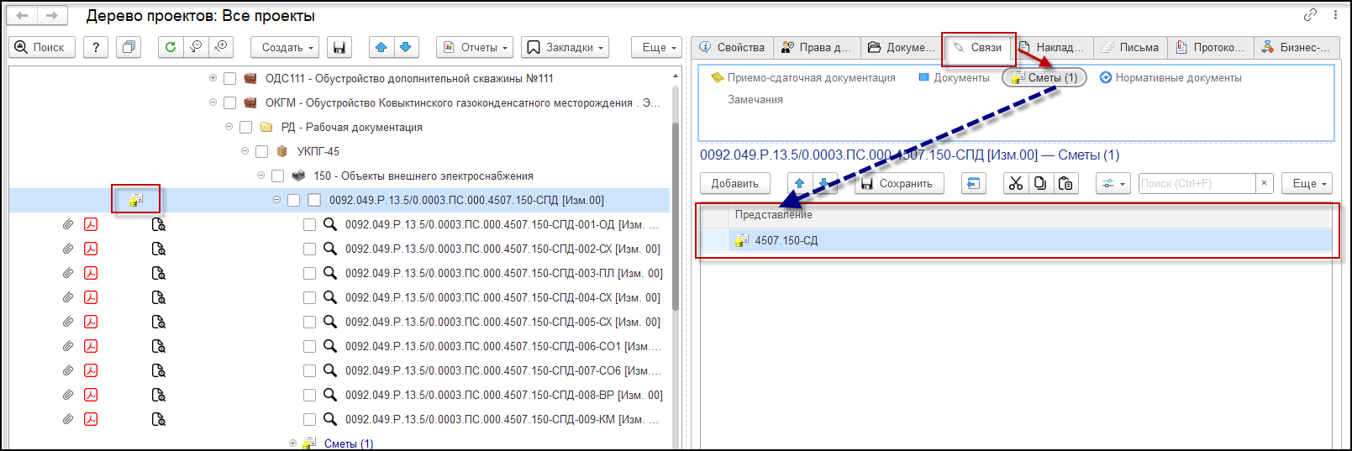Expand the ОДС111 project tree node
Screen dimensions: 1352x451
click(213, 78)
